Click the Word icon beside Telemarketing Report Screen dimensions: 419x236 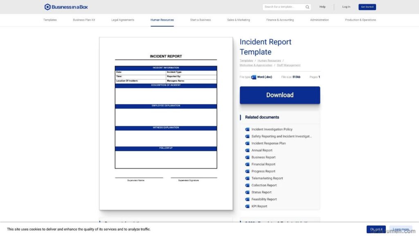pos(247,178)
